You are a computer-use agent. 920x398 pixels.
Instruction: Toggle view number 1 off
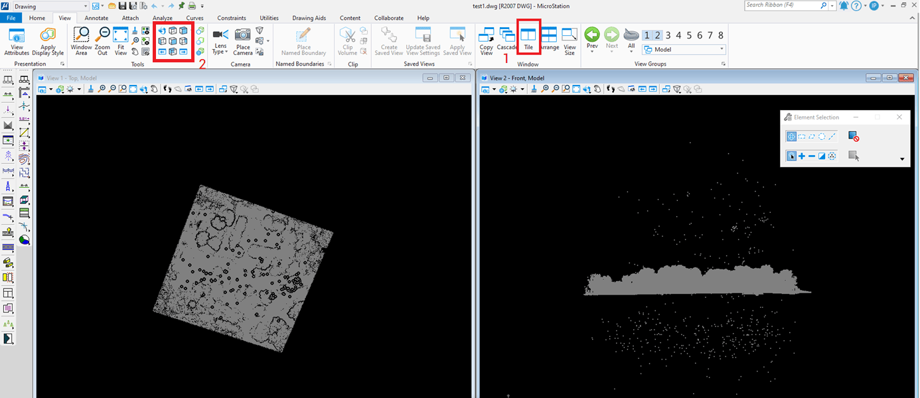647,35
